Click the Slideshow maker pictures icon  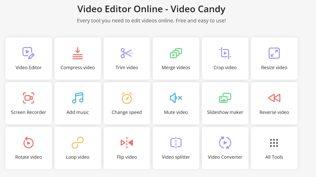(x=225, y=98)
